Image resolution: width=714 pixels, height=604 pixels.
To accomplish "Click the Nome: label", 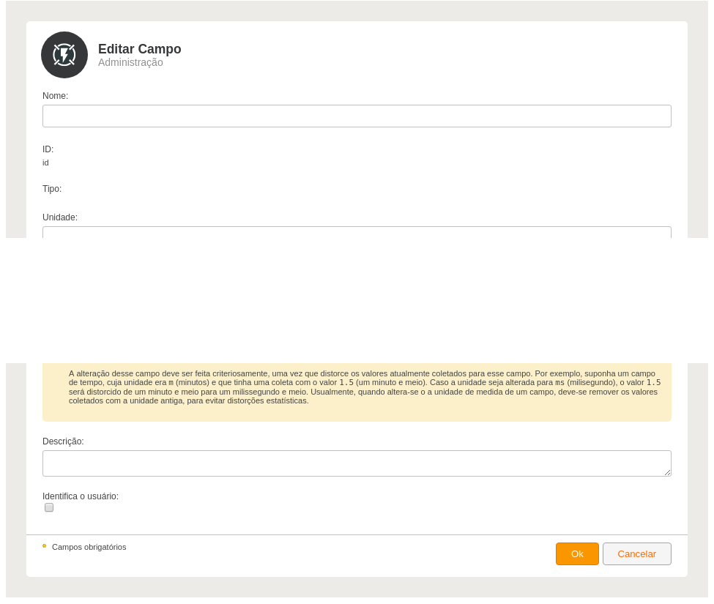I will click(55, 96).
